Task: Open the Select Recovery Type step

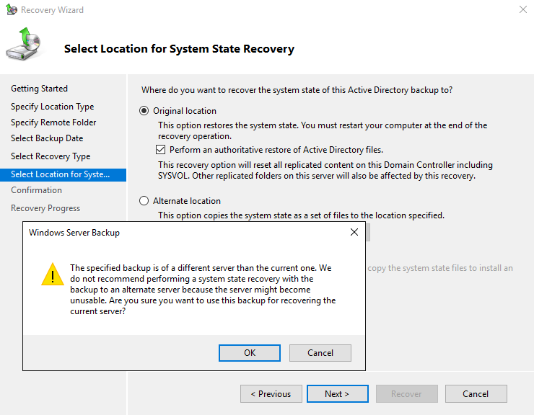Action: [x=51, y=156]
